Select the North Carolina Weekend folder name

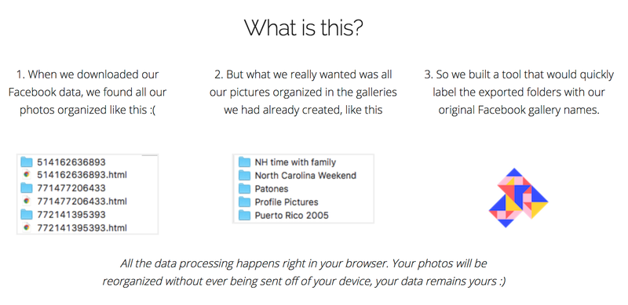tap(305, 176)
